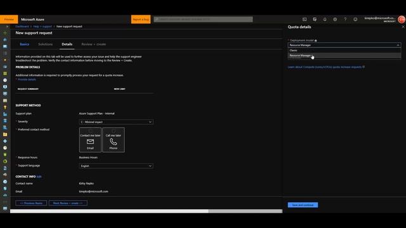
Task: Go to Dashboard breadcrumb
Action: (22, 27)
